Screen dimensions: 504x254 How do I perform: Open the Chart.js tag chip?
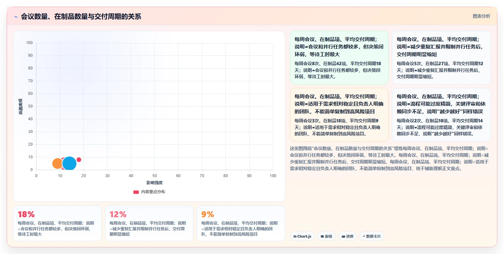302,236
